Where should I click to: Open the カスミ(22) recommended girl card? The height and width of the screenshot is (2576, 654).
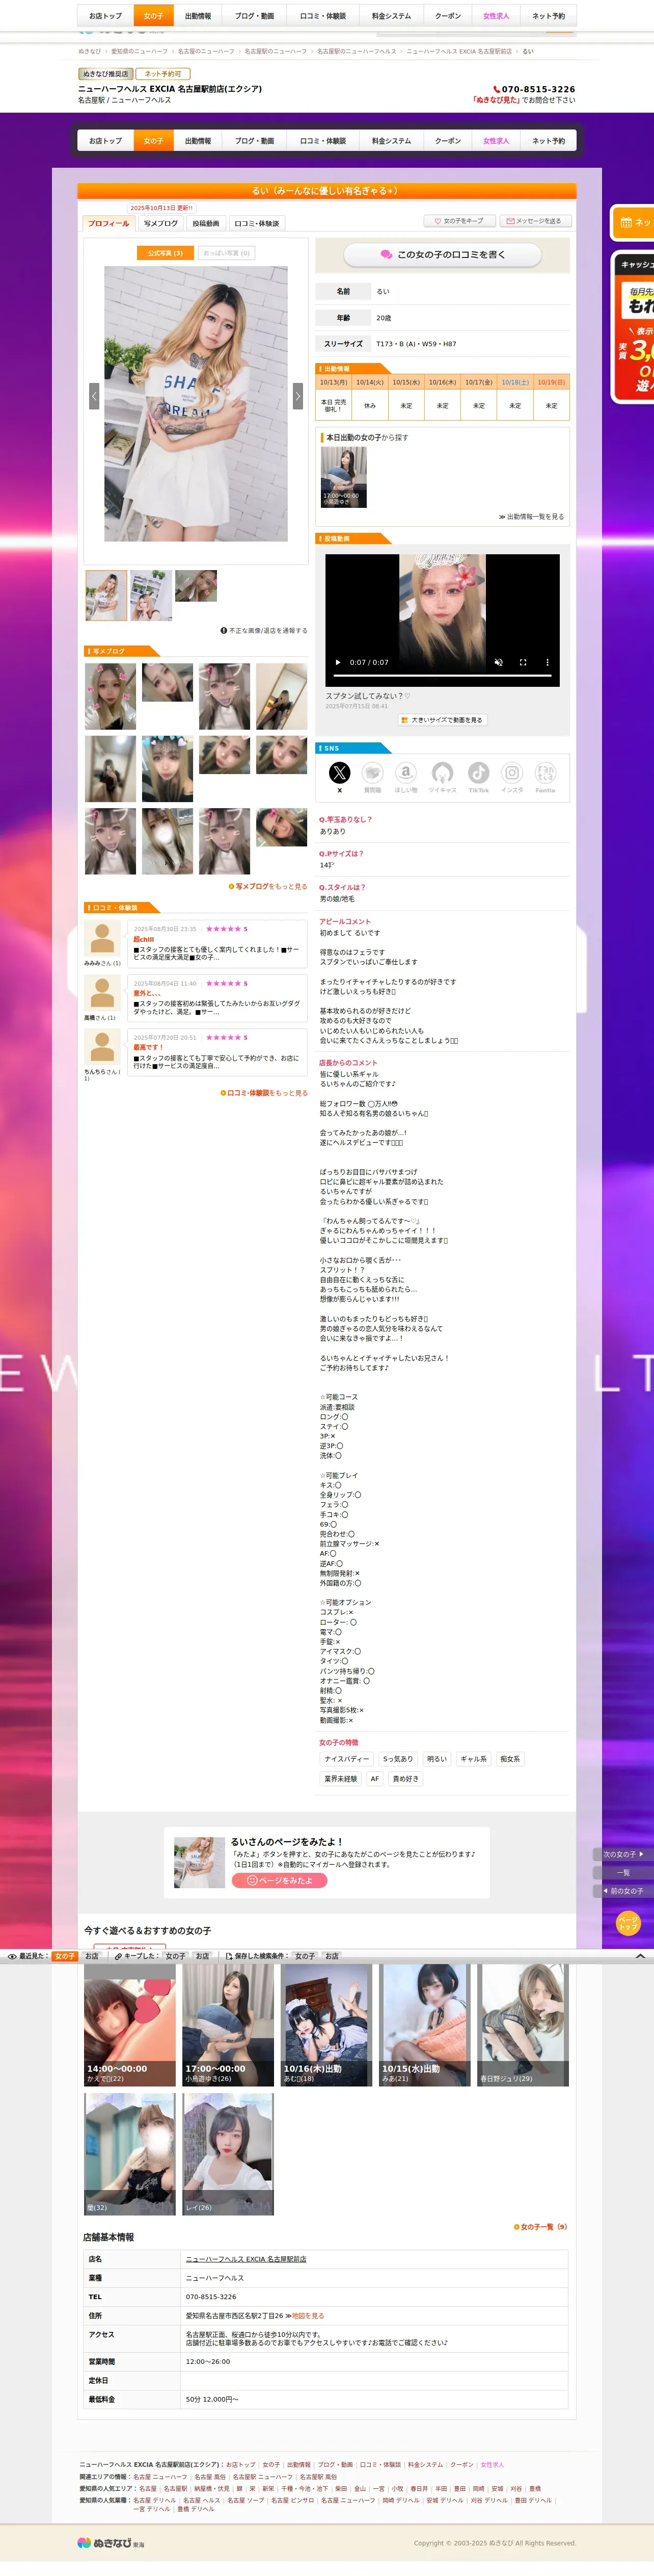tap(130, 2025)
